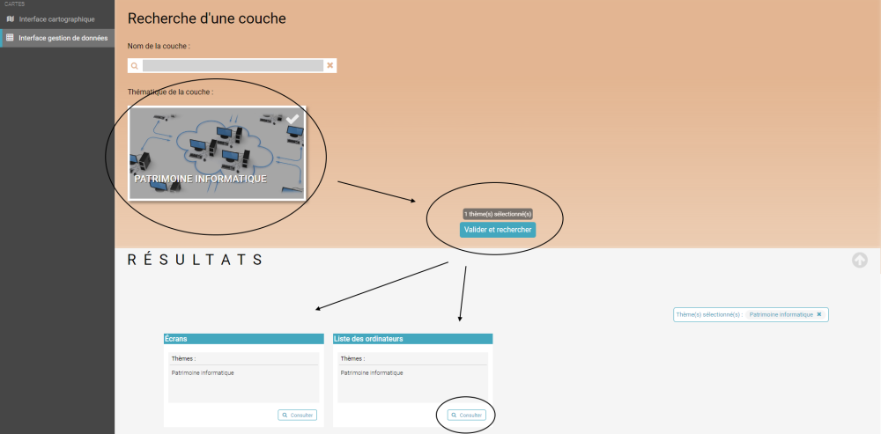Open Interface gestion de données
This screenshot has width=881, height=434.
click(56, 38)
